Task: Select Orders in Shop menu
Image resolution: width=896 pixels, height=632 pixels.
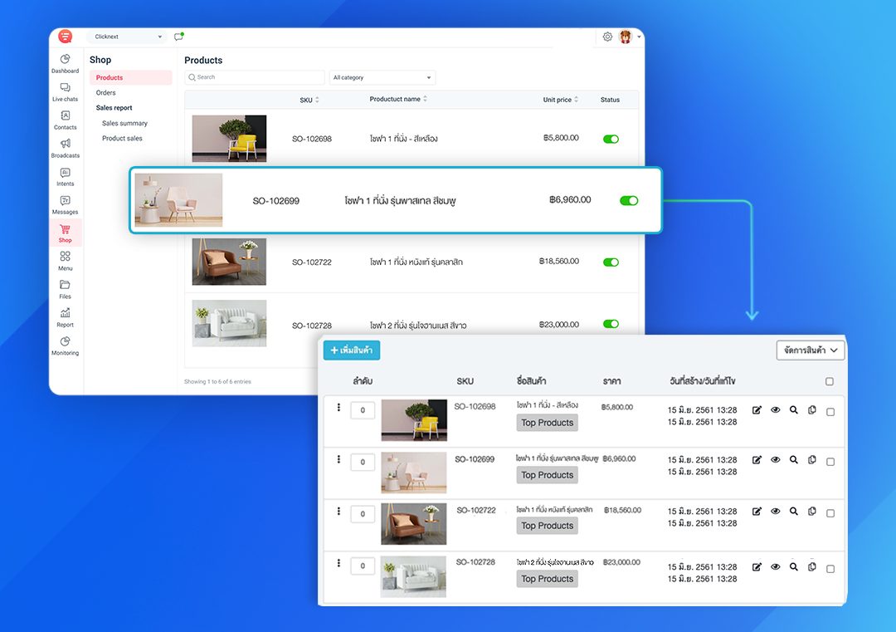Action: [x=106, y=93]
